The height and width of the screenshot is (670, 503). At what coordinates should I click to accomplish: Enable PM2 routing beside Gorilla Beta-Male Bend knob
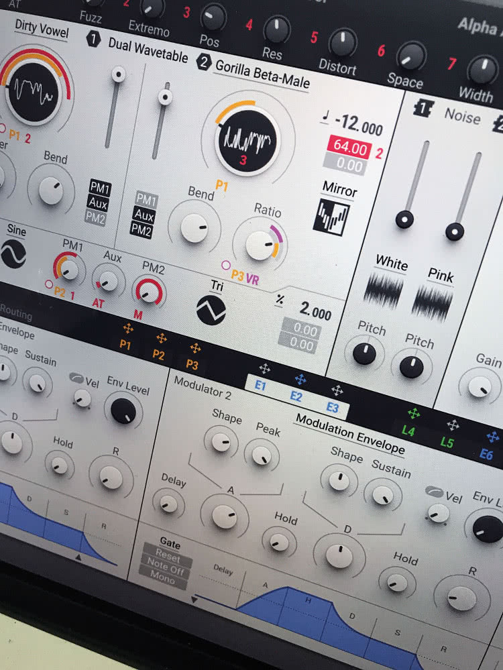142,231
